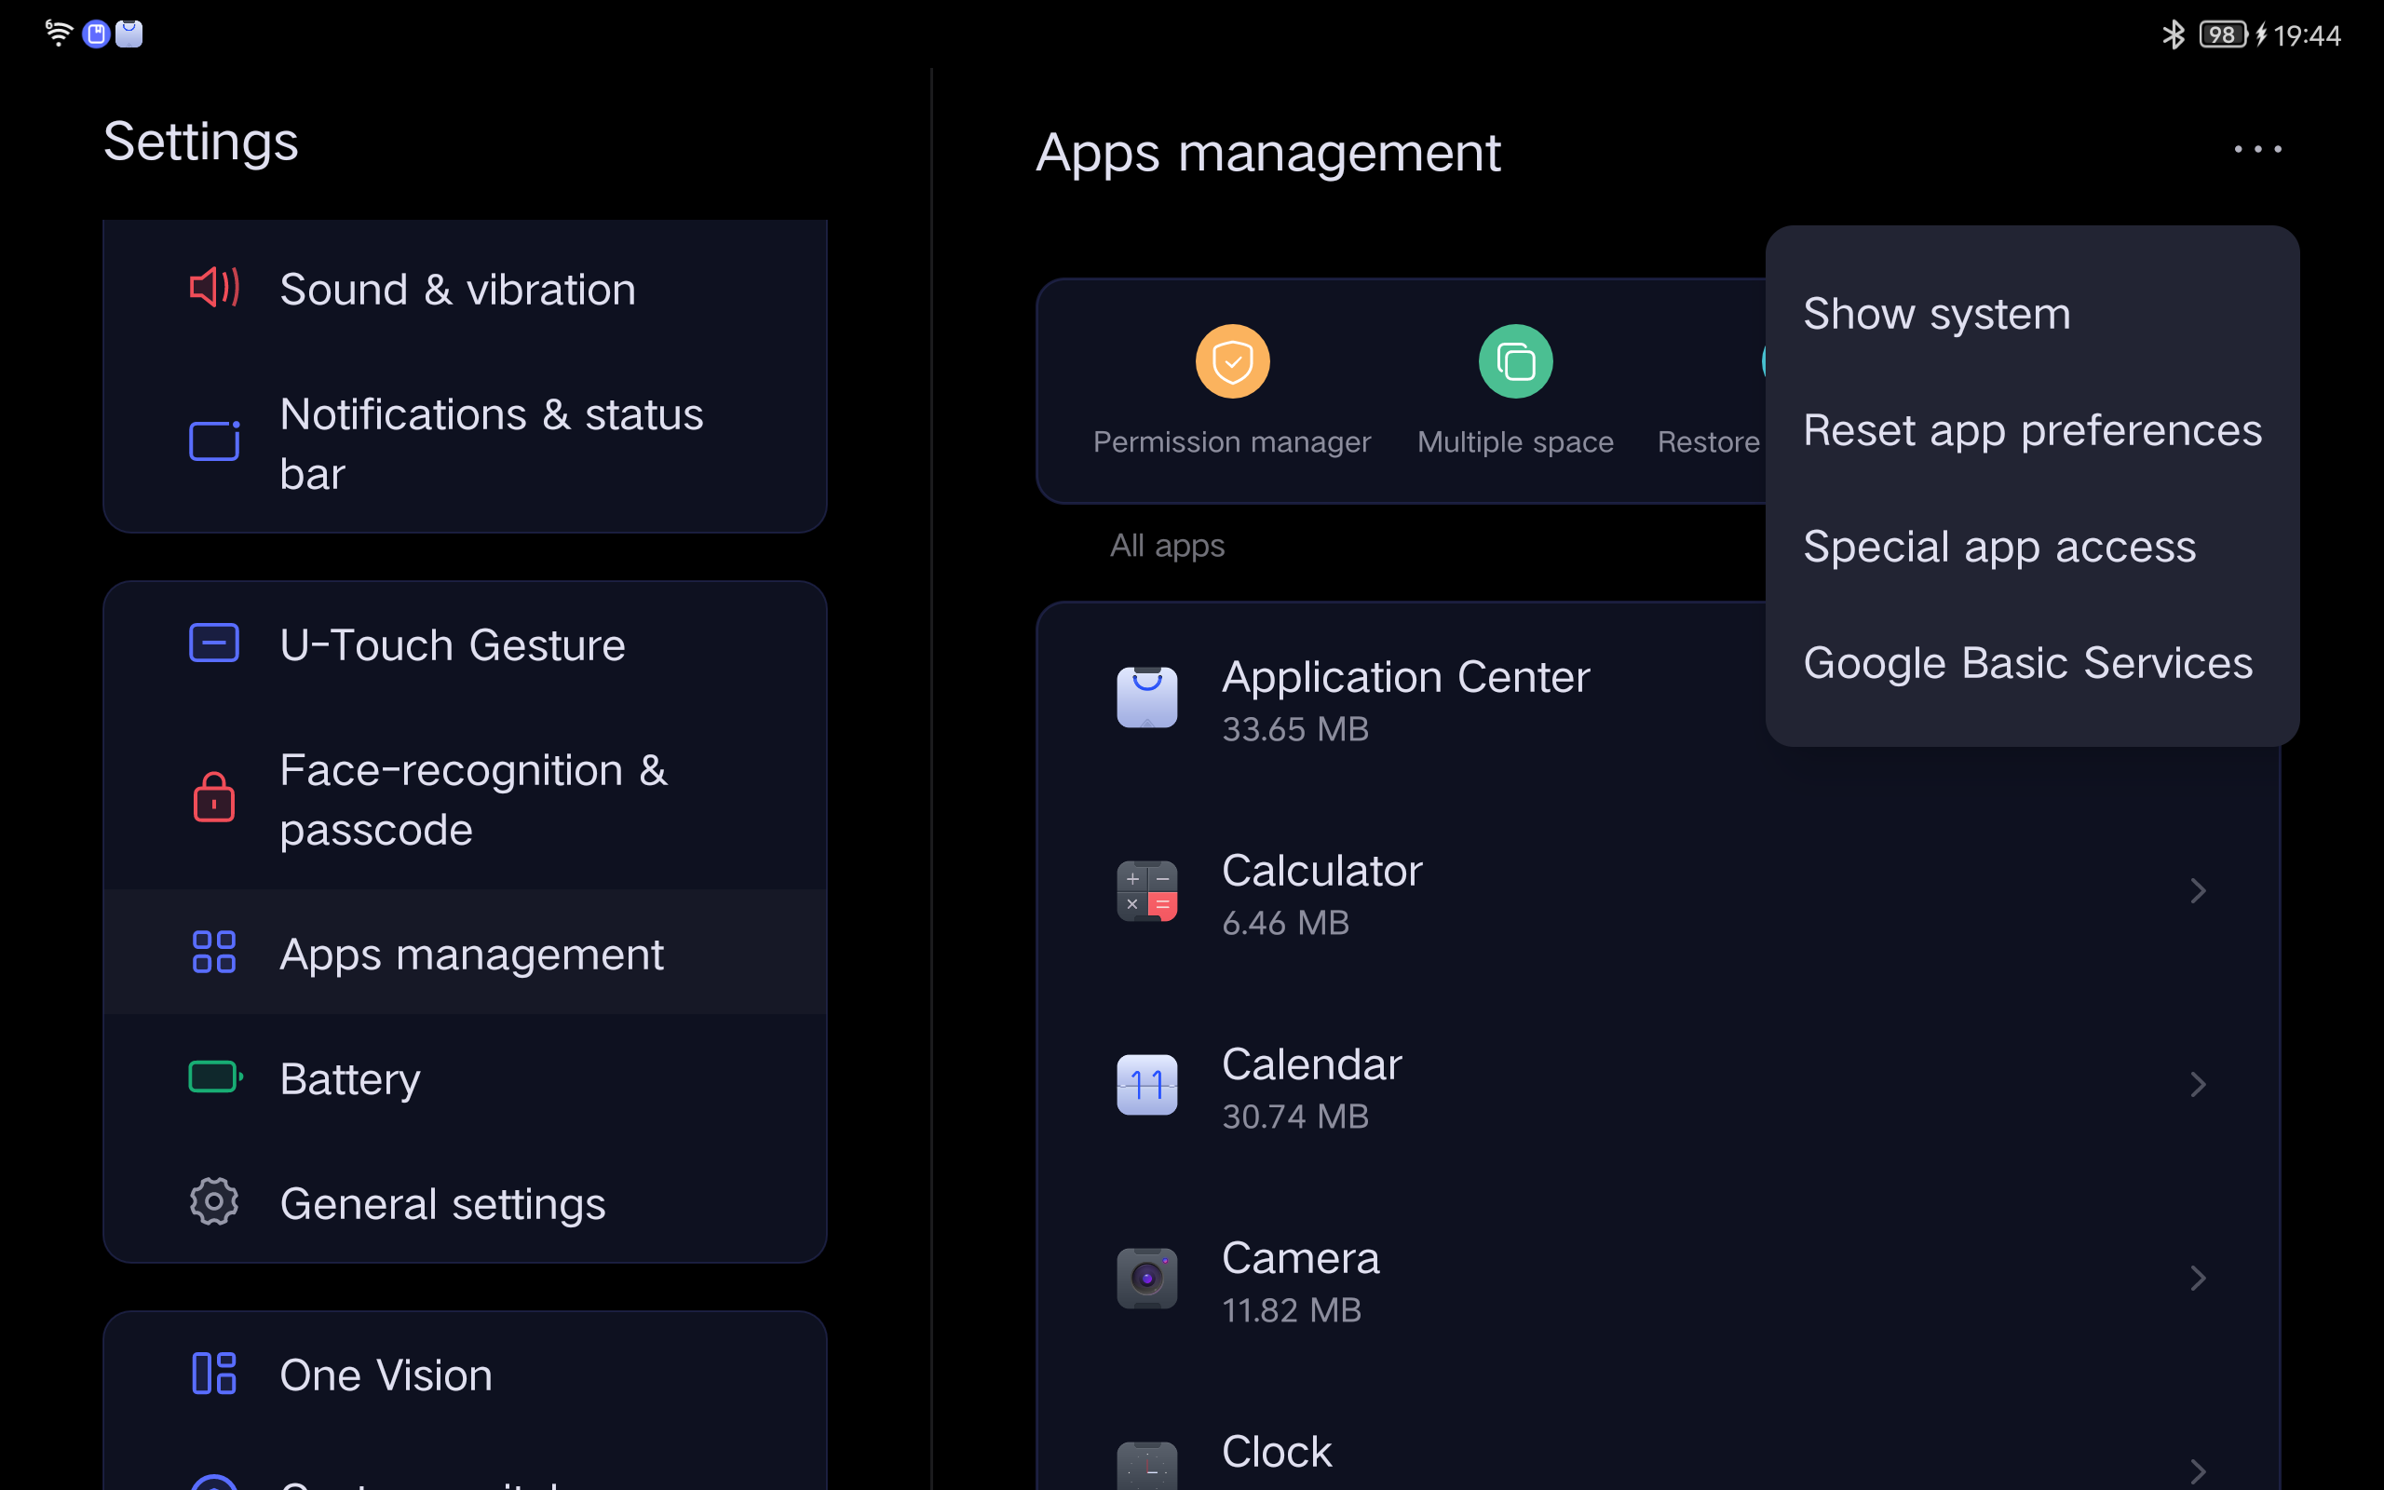Tap the Calculator app icon
Screen dimensions: 2384x1490
1146,892
